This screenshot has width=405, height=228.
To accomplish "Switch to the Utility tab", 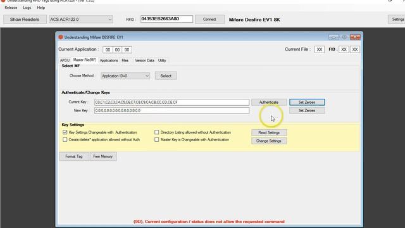I will pyautogui.click(x=162, y=61).
